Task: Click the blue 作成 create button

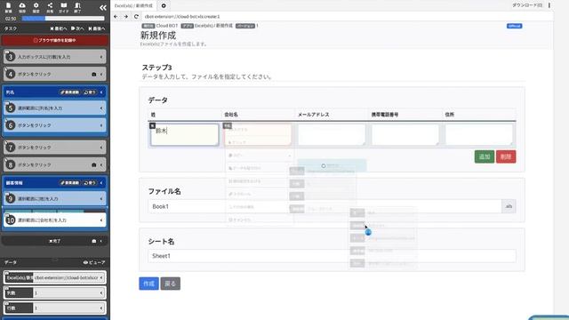Action: coord(148,284)
